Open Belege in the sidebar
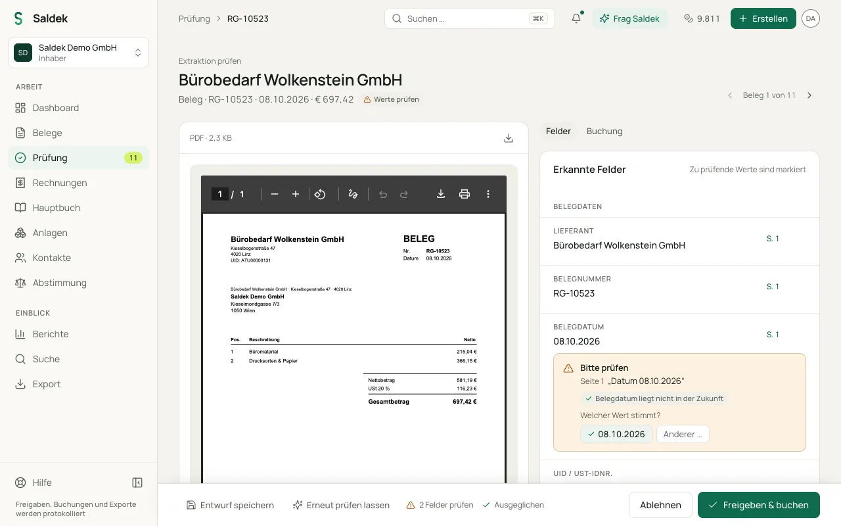 tap(78, 133)
